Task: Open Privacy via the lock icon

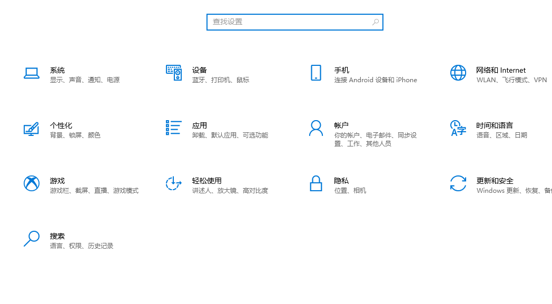Action: 316,184
